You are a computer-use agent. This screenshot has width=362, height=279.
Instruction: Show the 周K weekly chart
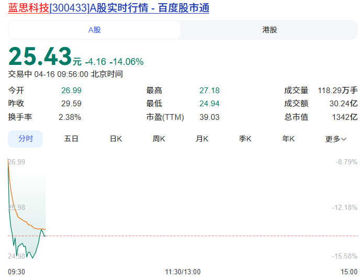tap(159, 139)
